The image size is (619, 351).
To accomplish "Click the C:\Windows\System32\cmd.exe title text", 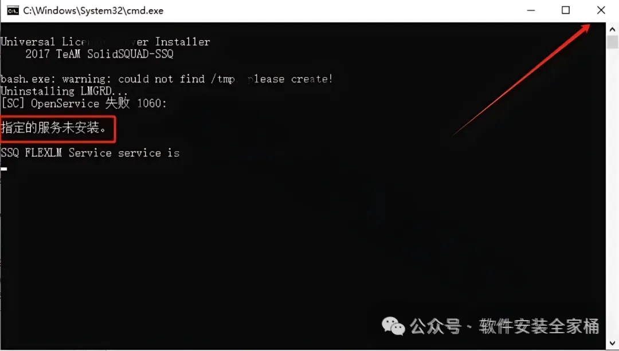I will click(x=93, y=11).
